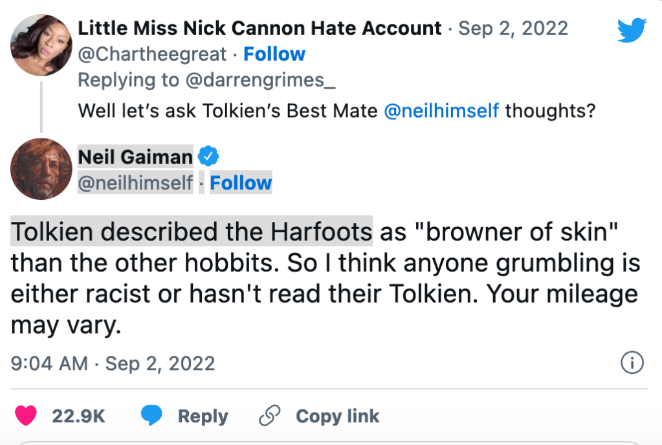Image resolution: width=662 pixels, height=445 pixels.
Task: Open the @Chartheegreat handle
Action: [x=153, y=54]
